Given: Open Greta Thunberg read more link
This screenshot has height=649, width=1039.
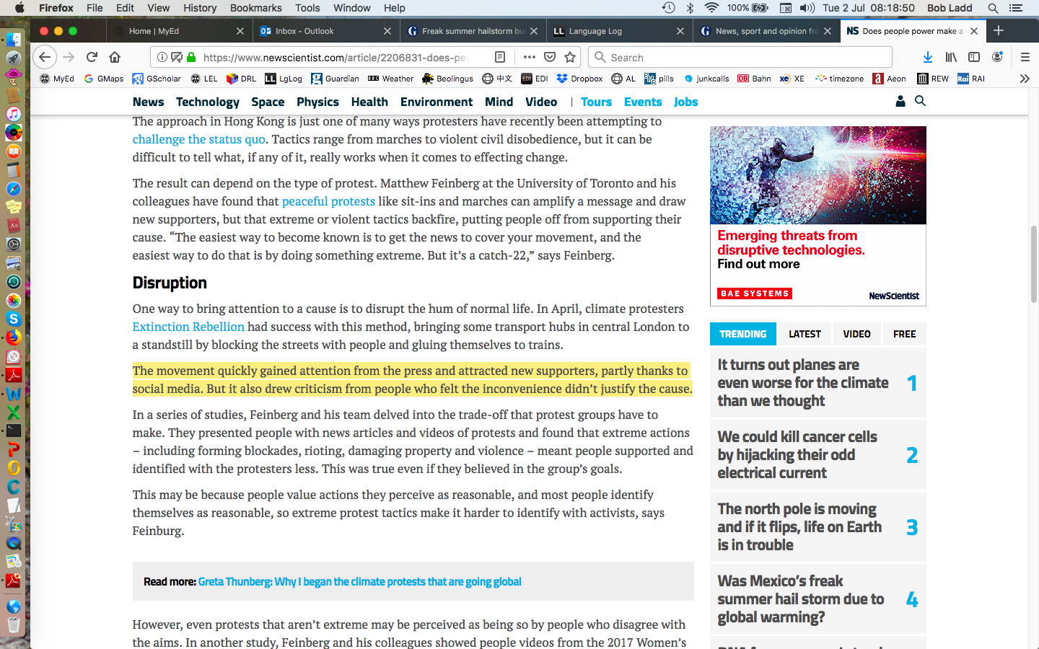Looking at the screenshot, I should tap(359, 581).
